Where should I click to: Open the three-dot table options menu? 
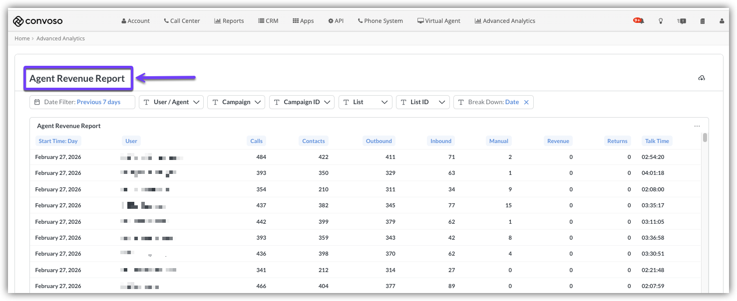(697, 126)
